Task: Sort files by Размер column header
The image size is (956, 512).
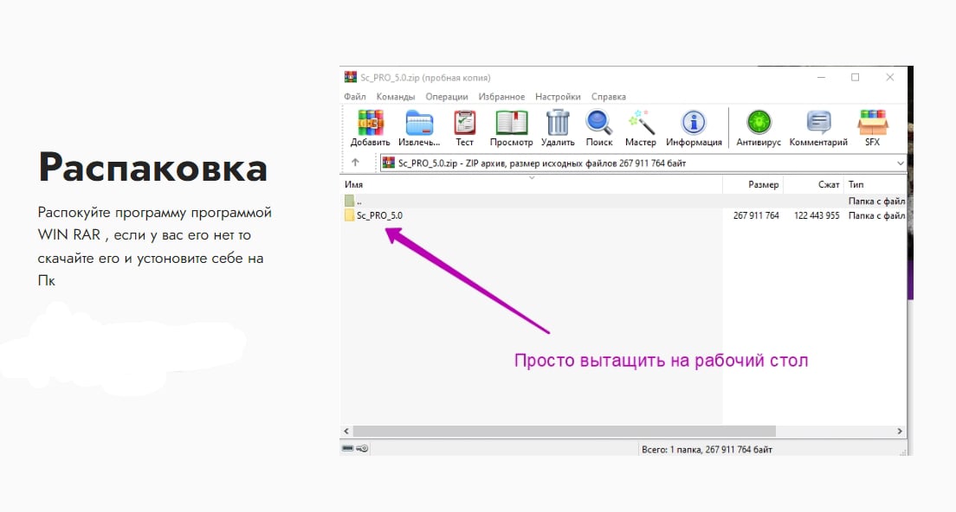Action: tap(763, 184)
